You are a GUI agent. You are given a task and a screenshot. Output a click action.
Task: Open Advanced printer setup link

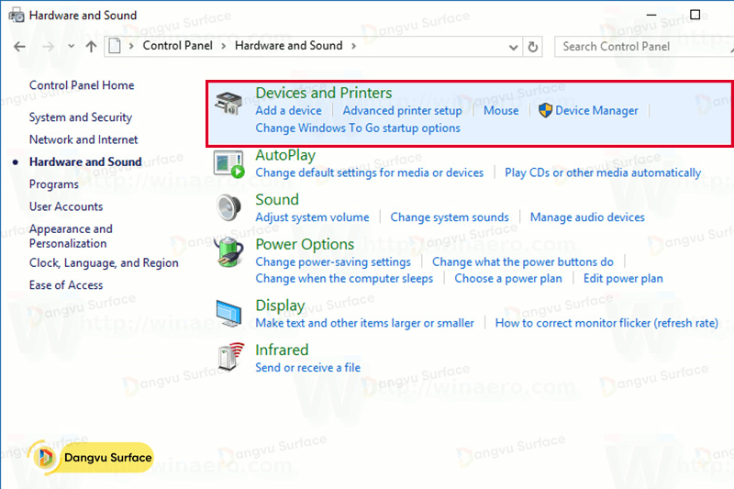[x=402, y=110]
